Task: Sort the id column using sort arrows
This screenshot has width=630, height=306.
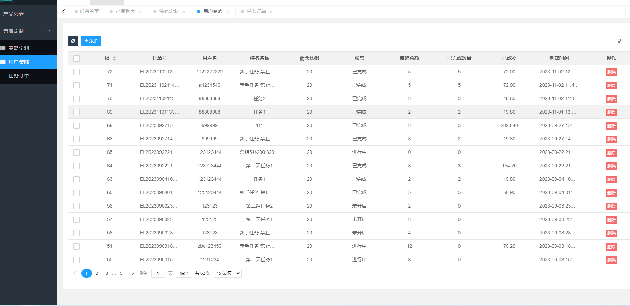Action: [x=114, y=59]
